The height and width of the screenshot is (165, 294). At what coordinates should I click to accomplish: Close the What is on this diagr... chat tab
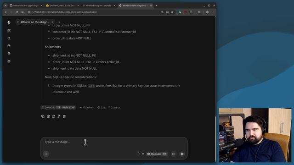[52, 22]
